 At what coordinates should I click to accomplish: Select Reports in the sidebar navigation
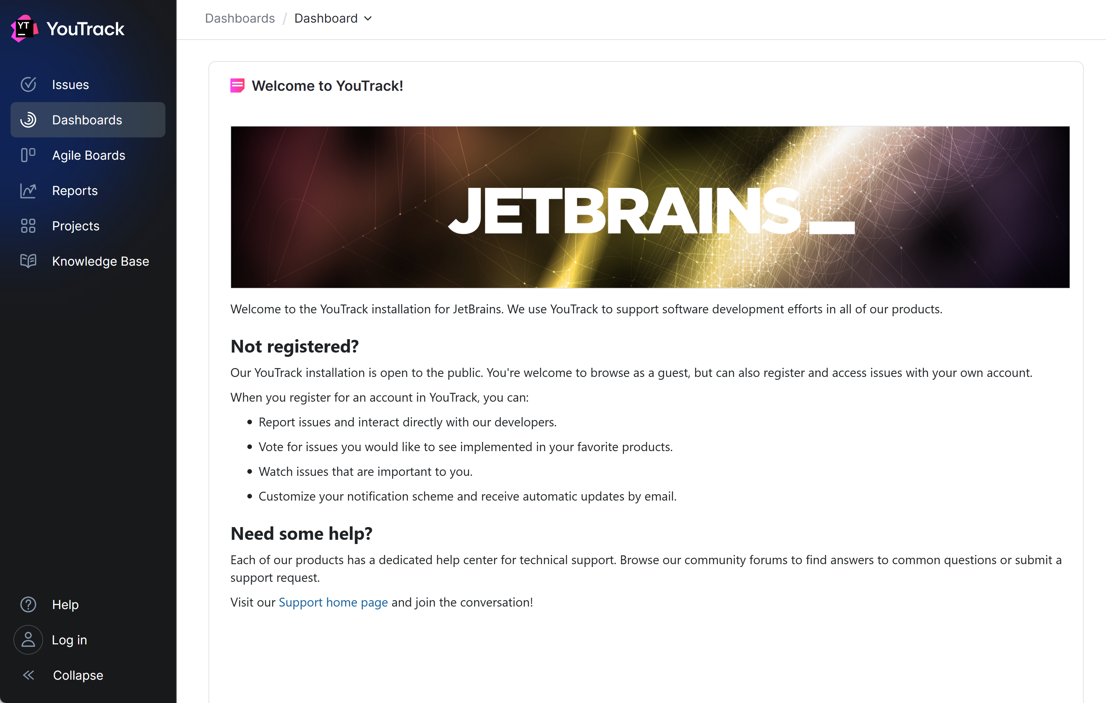(x=75, y=190)
